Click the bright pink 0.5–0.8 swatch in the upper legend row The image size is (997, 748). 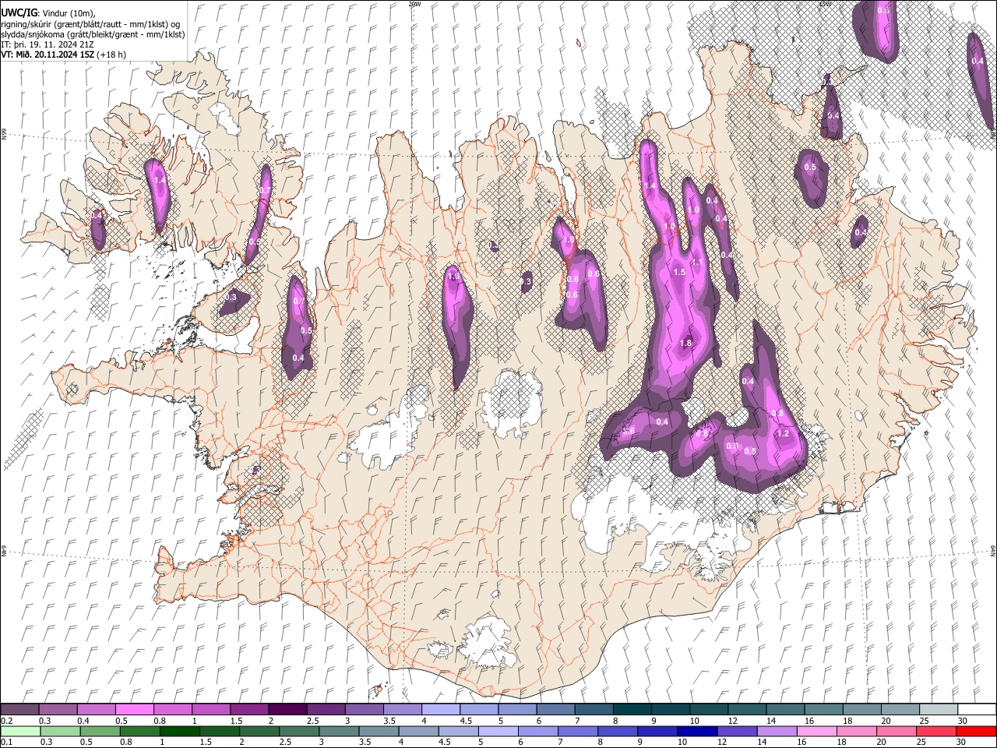tap(134, 709)
